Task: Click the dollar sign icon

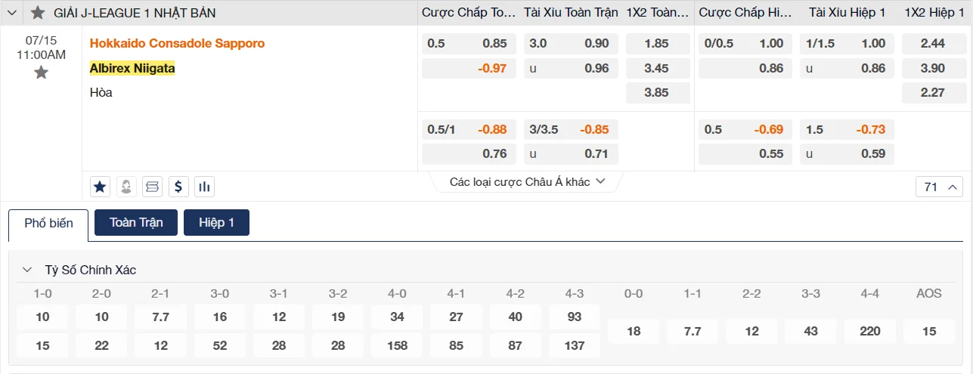Action: [178, 186]
